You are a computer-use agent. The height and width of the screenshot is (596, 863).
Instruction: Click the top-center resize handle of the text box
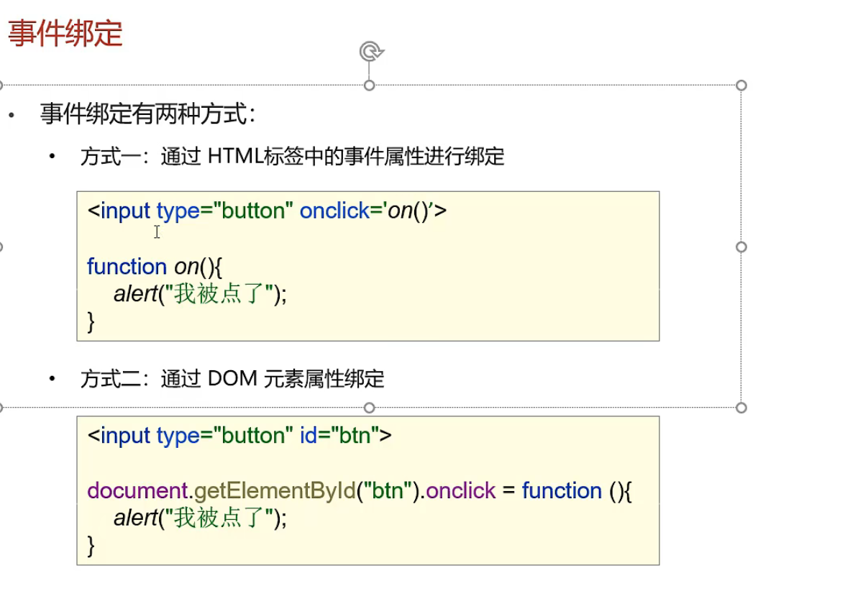(370, 86)
